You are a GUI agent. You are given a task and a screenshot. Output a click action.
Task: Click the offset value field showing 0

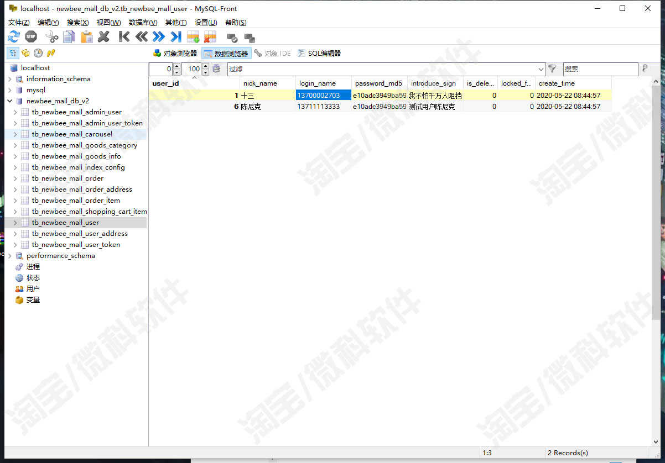click(161, 69)
